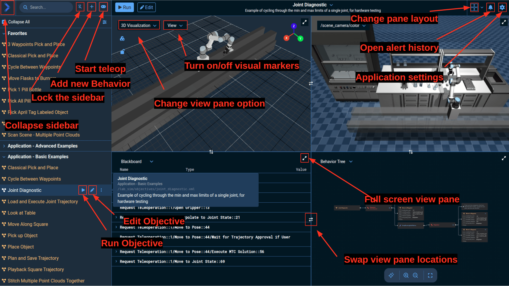509x286 pixels.
Task: Swap the Blackboard and Behavior Tree panes
Action: pyautogui.click(x=311, y=220)
